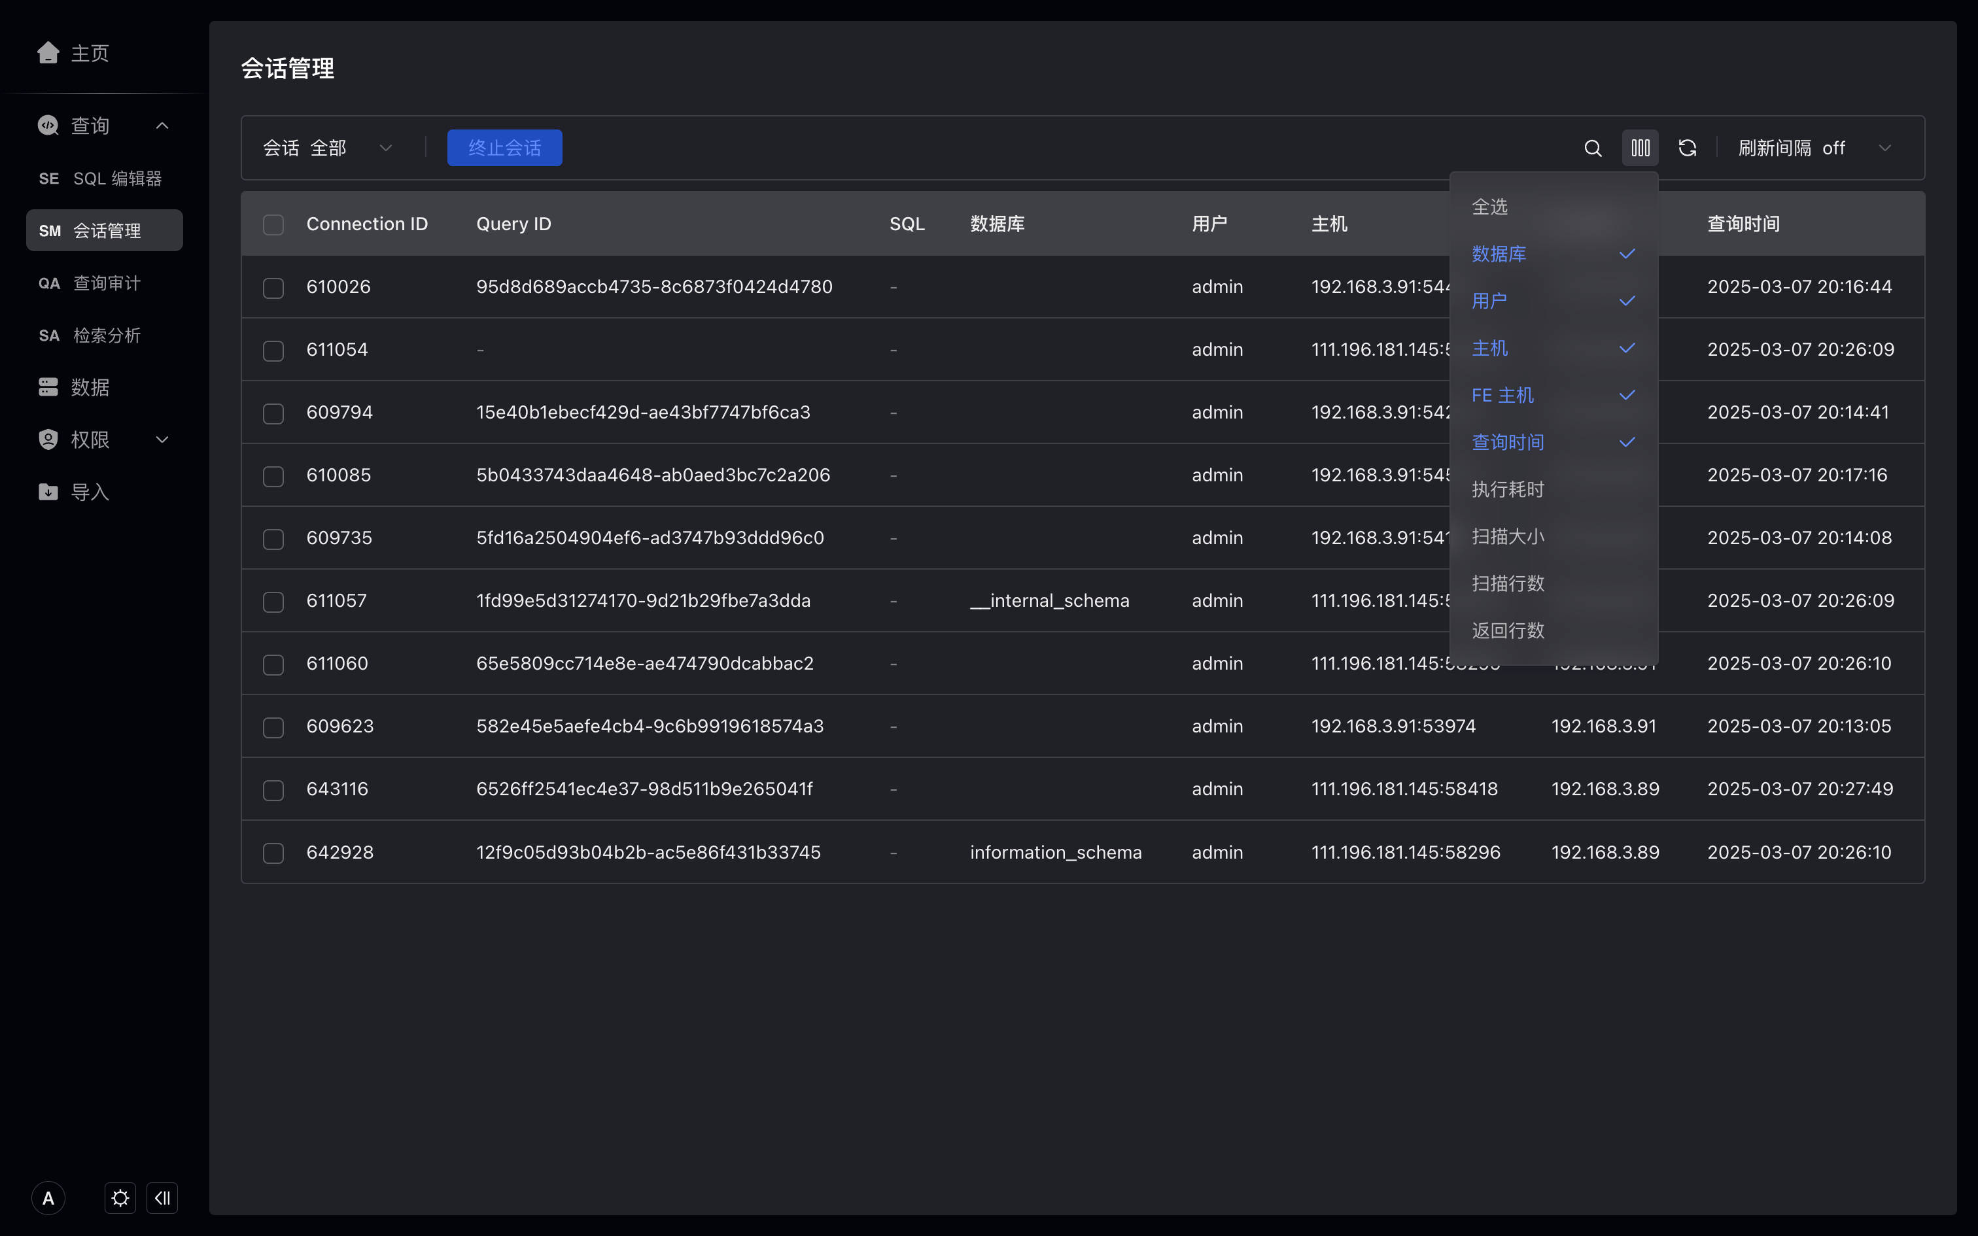
Task: Open the SE SQL editor badge
Action: (x=49, y=178)
